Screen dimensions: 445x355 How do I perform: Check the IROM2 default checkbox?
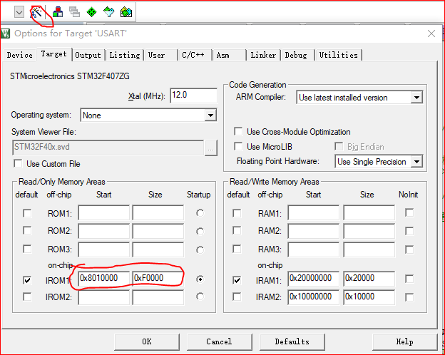27,297
